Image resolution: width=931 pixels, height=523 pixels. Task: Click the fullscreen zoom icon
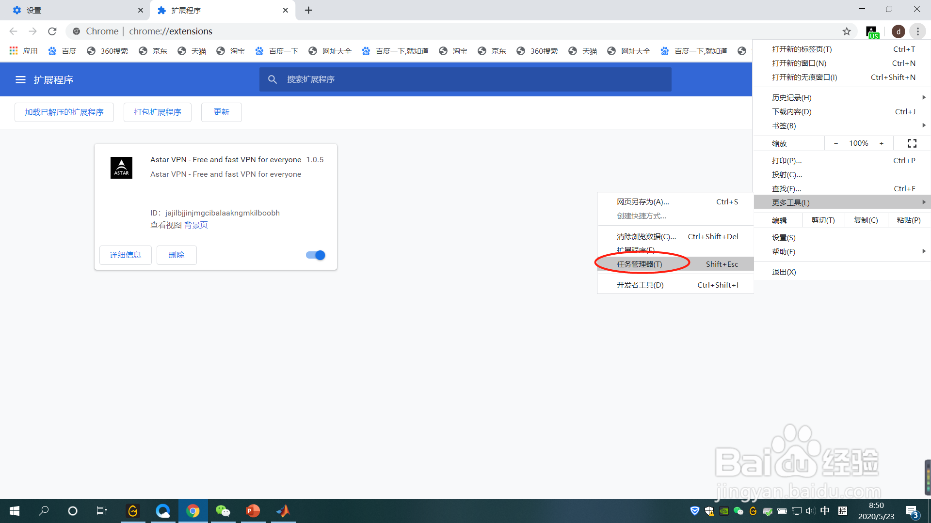[x=912, y=143]
